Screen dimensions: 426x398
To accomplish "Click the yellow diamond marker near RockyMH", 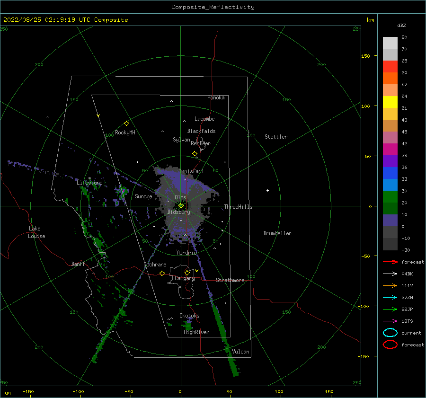I will [126, 124].
